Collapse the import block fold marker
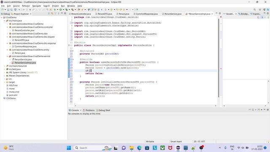 [x=73, y=23]
